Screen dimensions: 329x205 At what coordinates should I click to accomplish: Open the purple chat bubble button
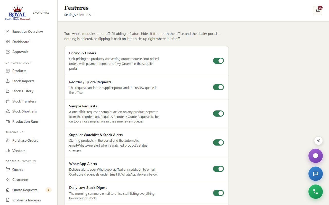tap(316, 156)
